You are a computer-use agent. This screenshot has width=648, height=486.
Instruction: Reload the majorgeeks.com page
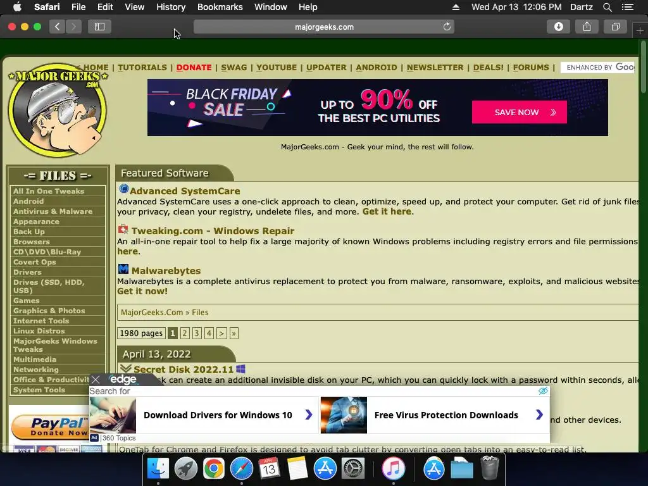pyautogui.click(x=447, y=27)
